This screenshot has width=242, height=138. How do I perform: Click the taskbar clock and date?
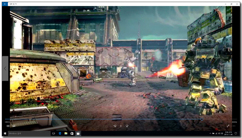click(228, 134)
